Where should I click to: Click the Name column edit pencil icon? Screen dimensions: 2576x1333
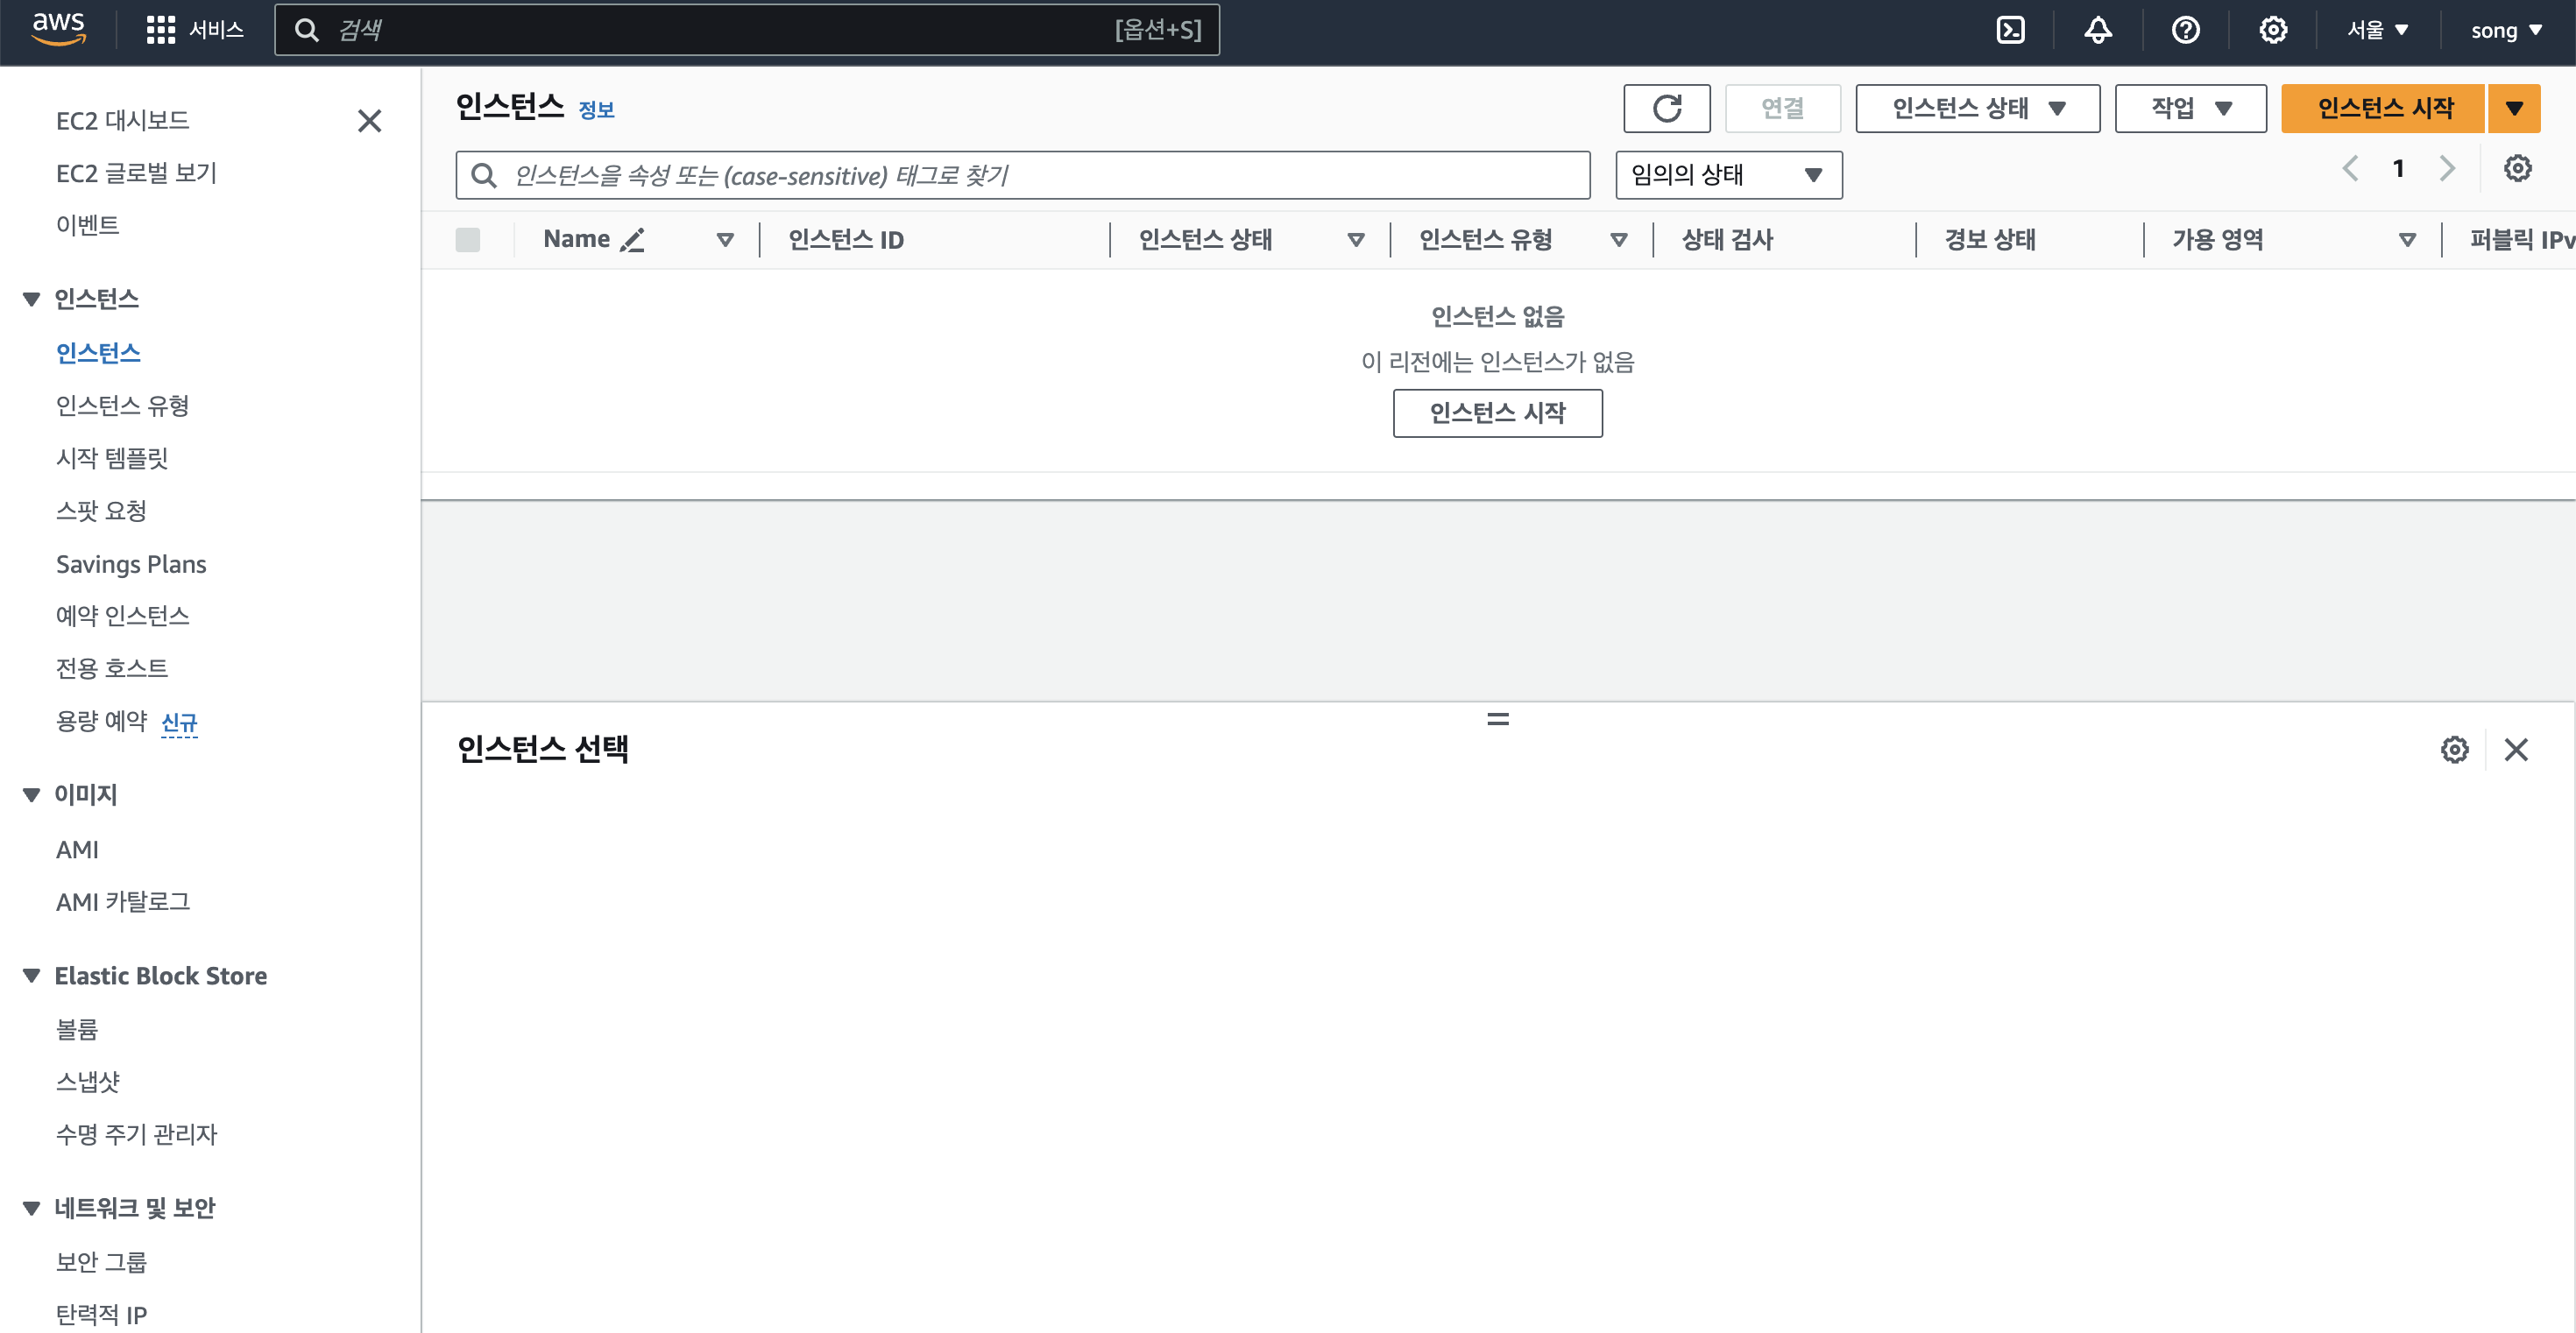[x=632, y=240]
